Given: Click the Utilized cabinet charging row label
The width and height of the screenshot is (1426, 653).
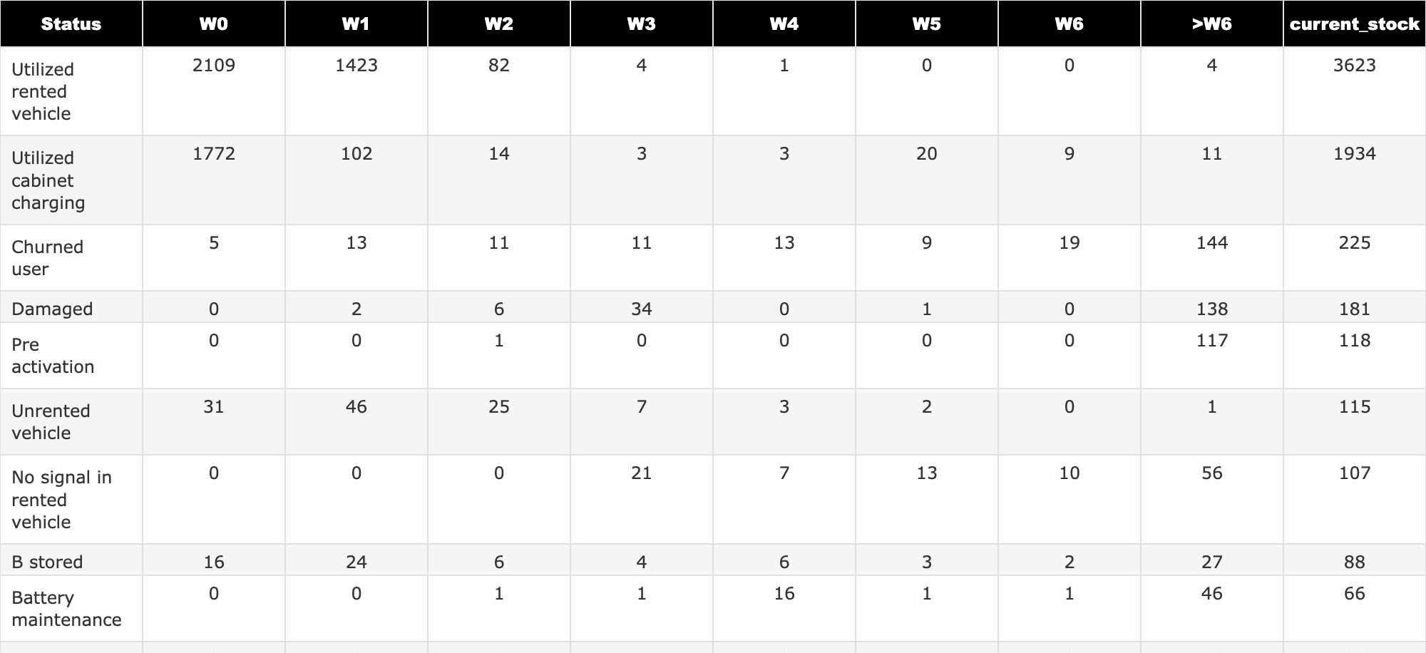Looking at the screenshot, I should [x=48, y=180].
